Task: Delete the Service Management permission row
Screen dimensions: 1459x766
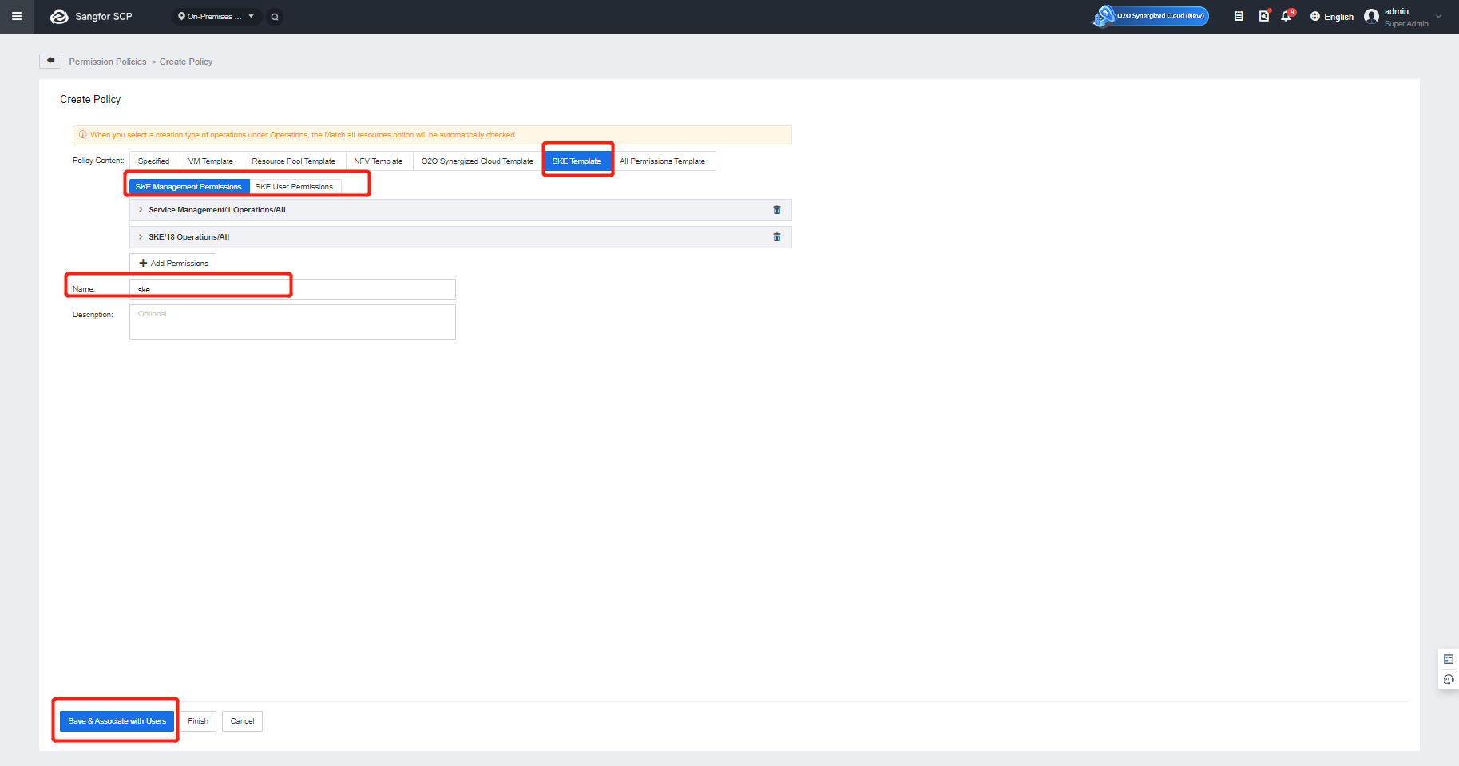Action: (777, 210)
